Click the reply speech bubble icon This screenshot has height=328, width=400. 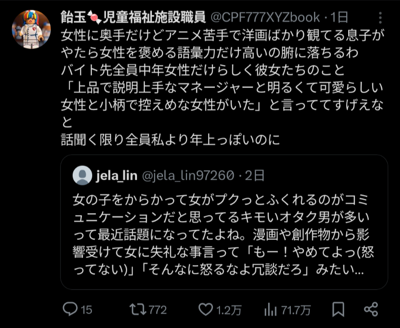(70, 309)
